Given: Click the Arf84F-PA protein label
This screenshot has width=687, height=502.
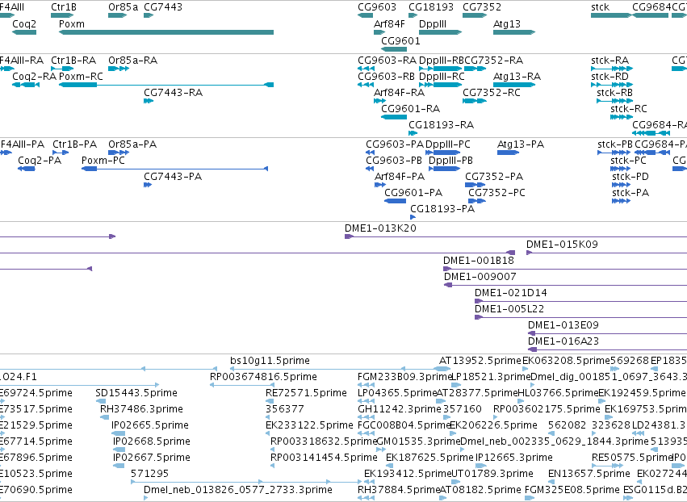Looking at the screenshot, I should point(400,177).
